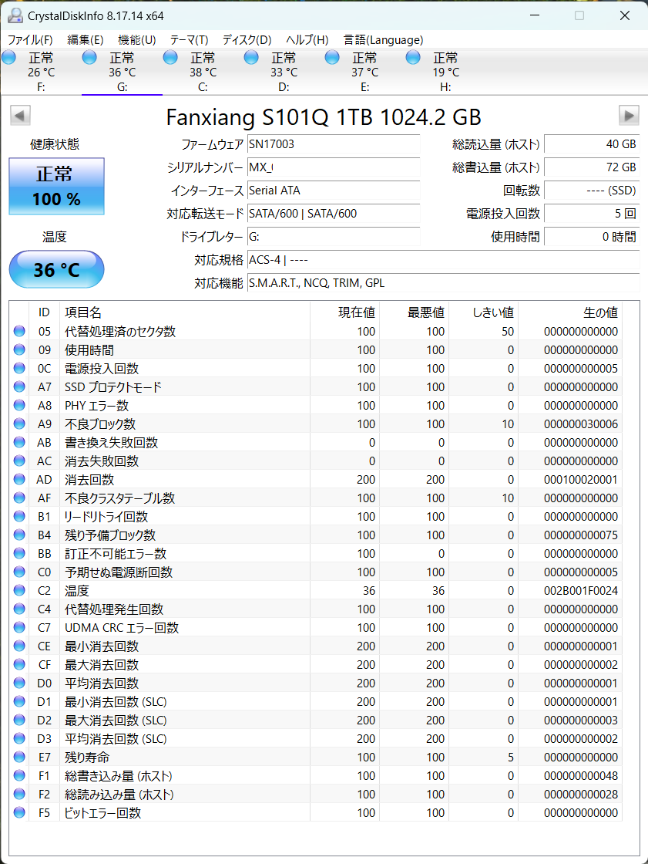This screenshot has height=864, width=648.
Task: Select the リードリトライ回数 row name
Action: tap(106, 516)
